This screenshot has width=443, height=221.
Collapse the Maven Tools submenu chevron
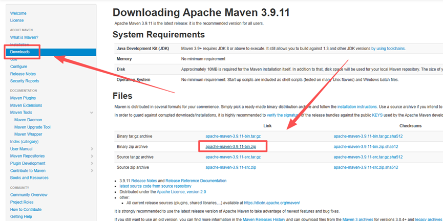(x=92, y=113)
